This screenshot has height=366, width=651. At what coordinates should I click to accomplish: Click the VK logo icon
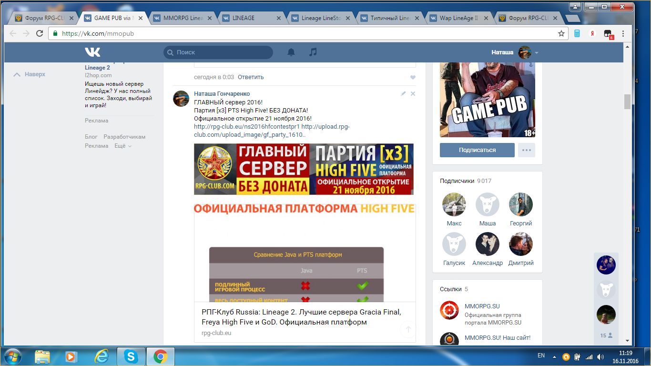pos(92,52)
